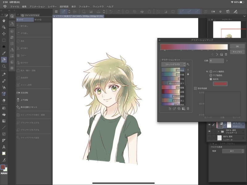Select the サブ描画色 radio button
The height and width of the screenshot is (185, 247).
pyautogui.click(x=211, y=75)
